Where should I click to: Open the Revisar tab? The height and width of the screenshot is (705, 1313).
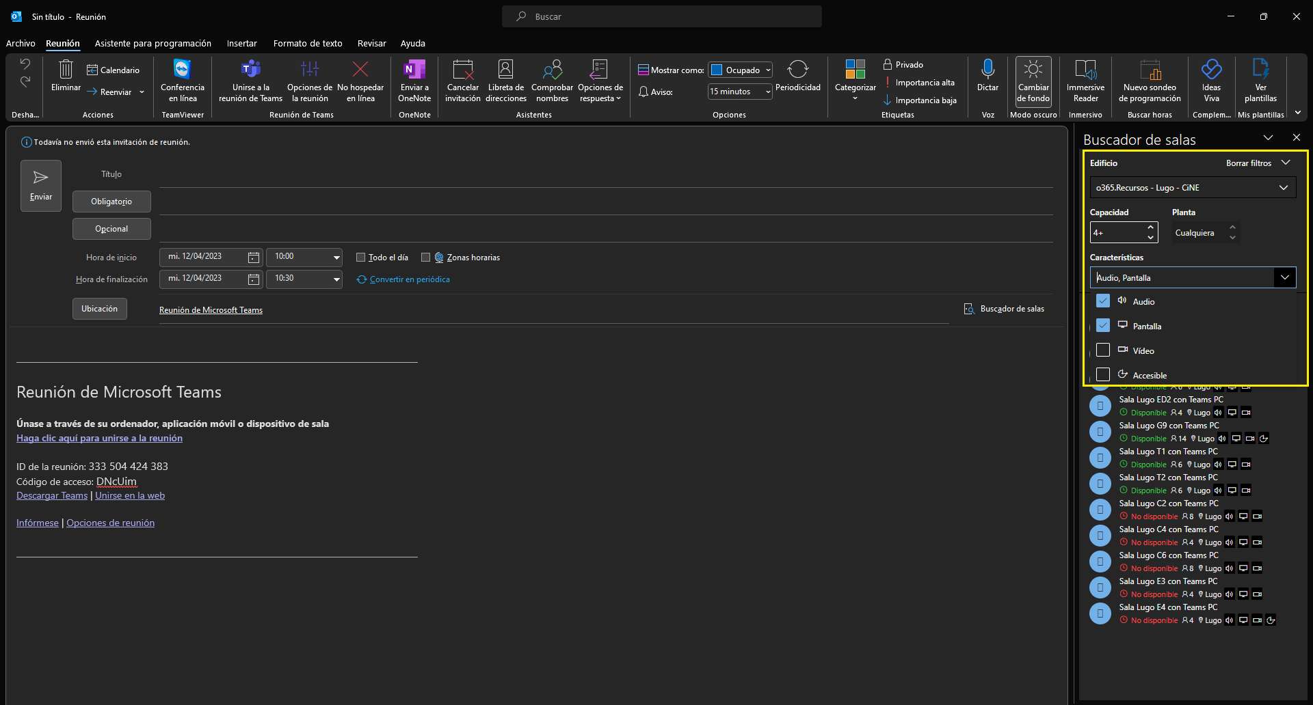(371, 43)
